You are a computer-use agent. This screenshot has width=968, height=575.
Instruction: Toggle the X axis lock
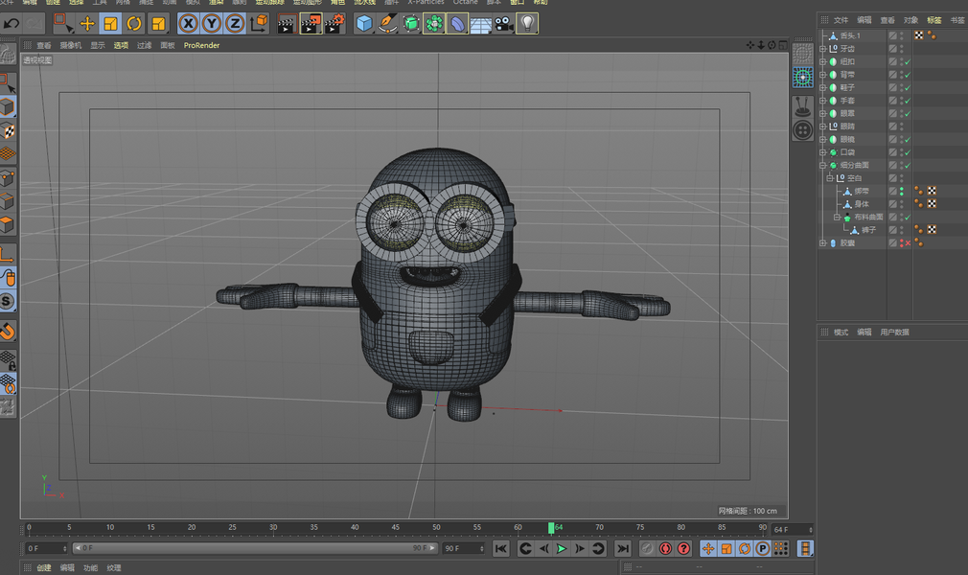[x=188, y=24]
